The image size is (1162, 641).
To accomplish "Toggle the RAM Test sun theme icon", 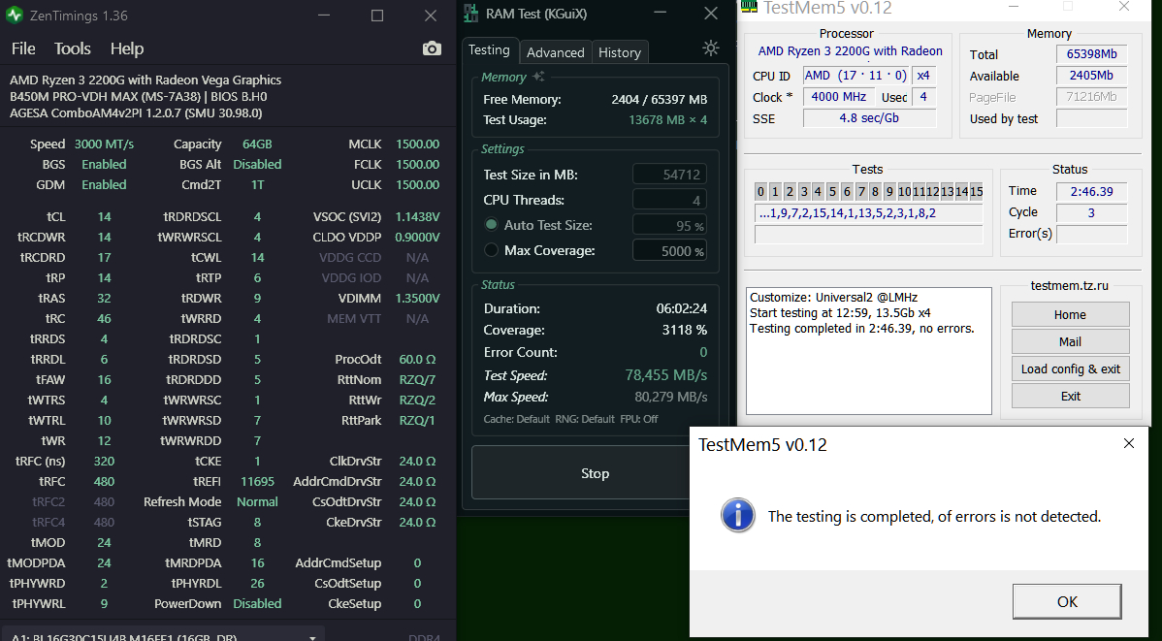I will [x=711, y=48].
